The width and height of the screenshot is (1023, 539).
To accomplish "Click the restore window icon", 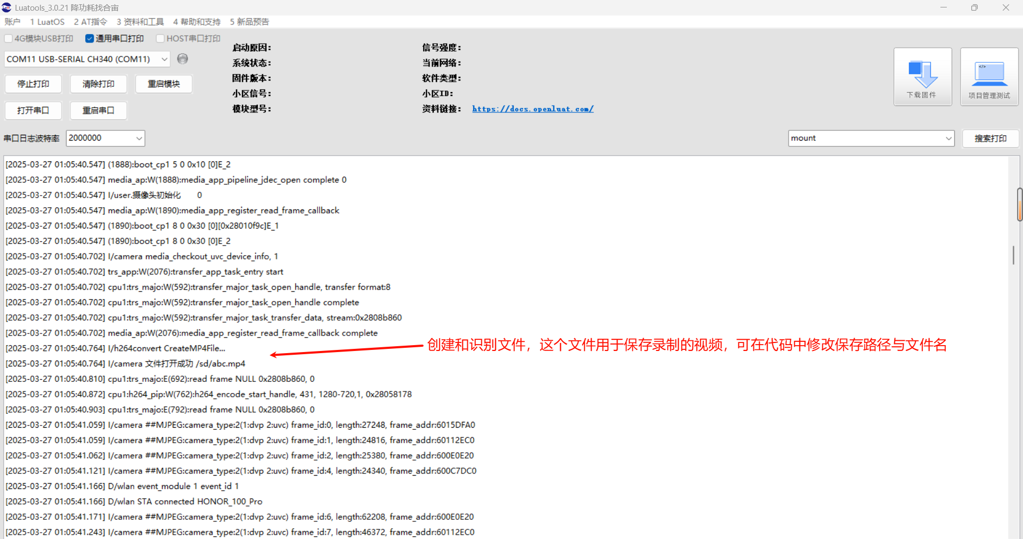I will point(974,7).
